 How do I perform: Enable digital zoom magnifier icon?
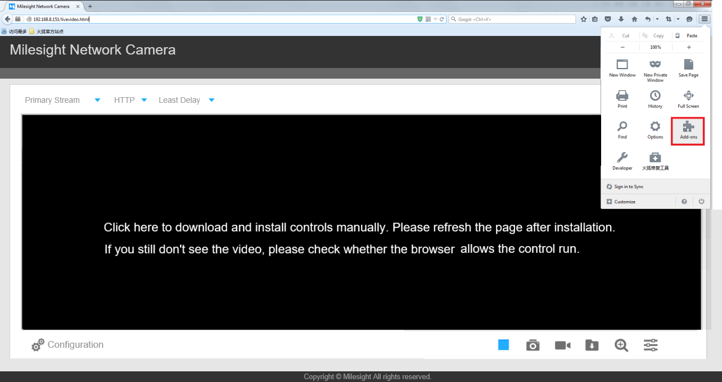point(621,345)
